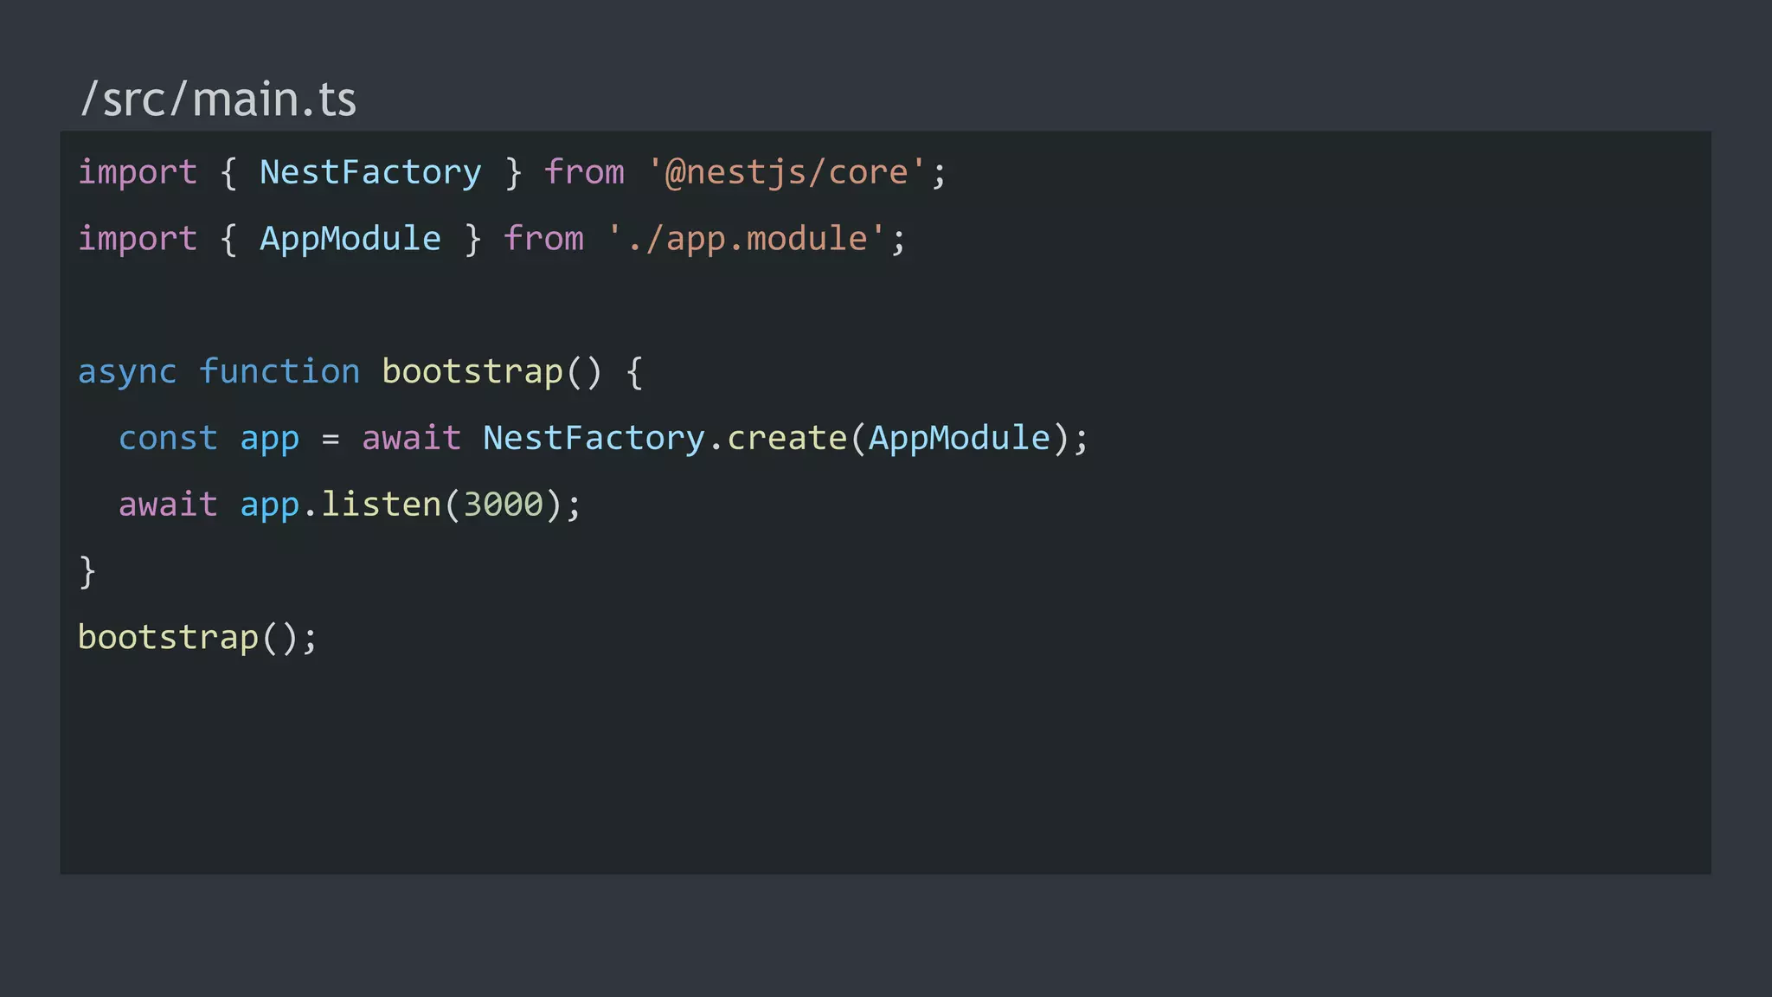Click 'await' before app.listen
The image size is (1772, 997).
pyautogui.click(x=168, y=505)
